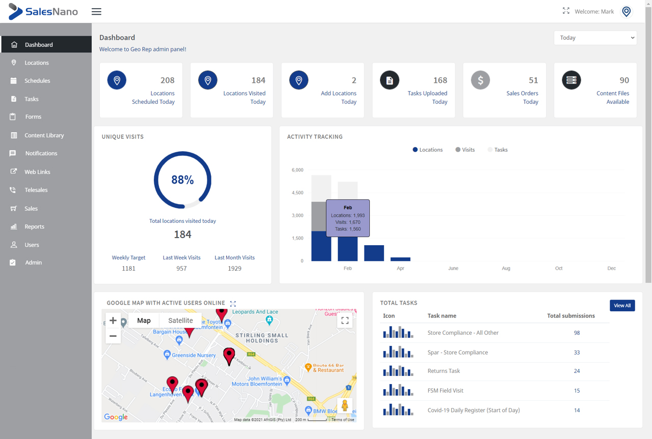Click the April blue Locations bar
Screen dimensions: 652x439
400,259
